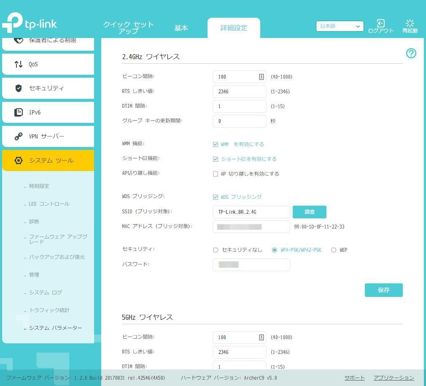Click the 調査 scan button
426x386 pixels.
tap(309, 212)
